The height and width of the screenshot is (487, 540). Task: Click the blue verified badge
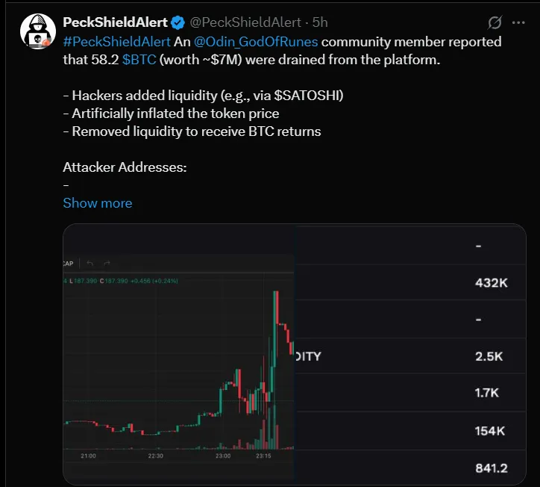[178, 22]
